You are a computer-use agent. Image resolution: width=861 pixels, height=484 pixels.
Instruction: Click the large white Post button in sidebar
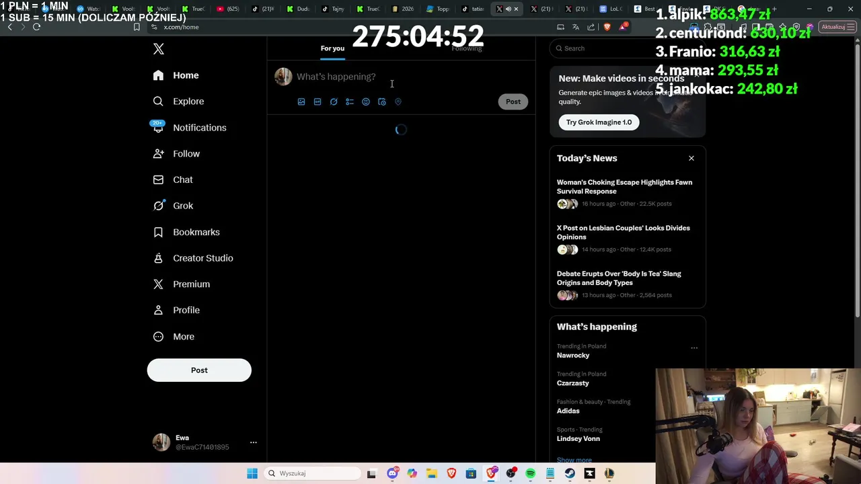[199, 370]
